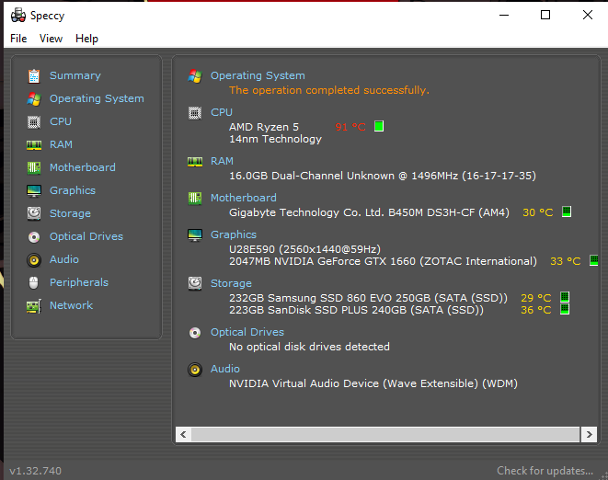Click the CPU heading link in summary

[222, 112]
